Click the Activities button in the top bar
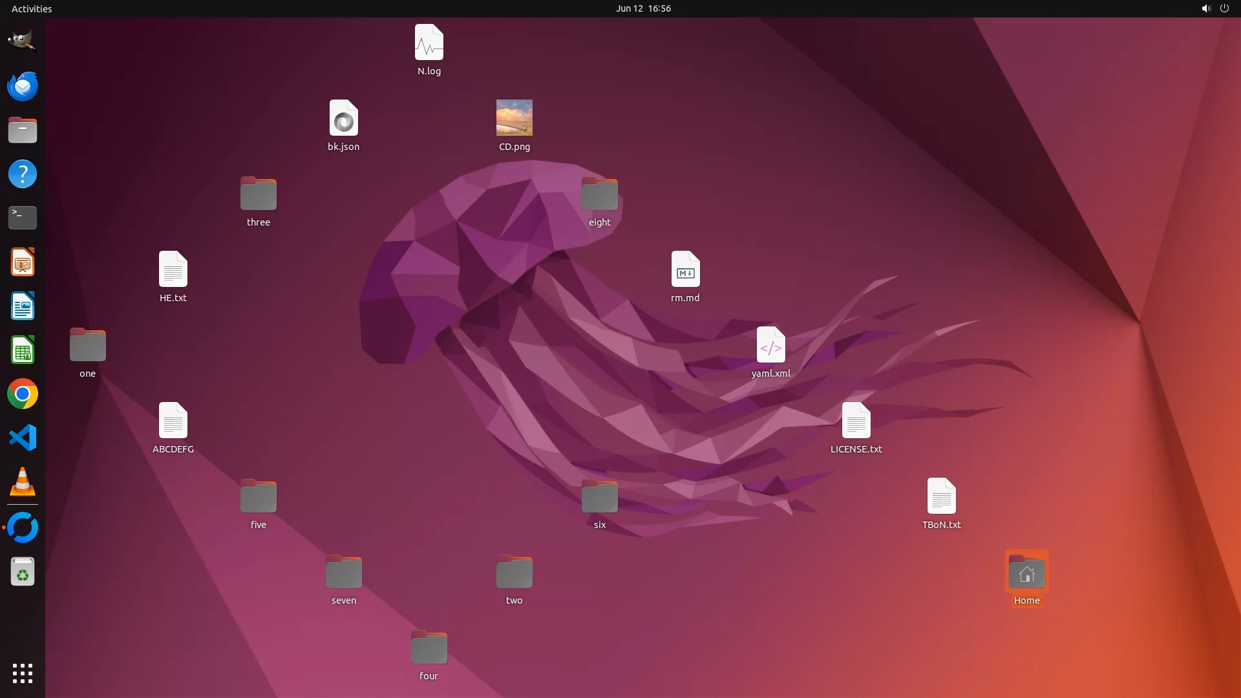Image resolution: width=1241 pixels, height=698 pixels. coord(32,8)
